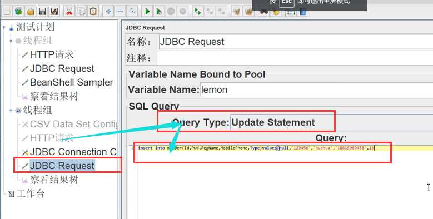Click the second 线程组 spool icon
Image resolution: width=433 pixels, height=219 pixels.
pyautogui.click(x=18, y=111)
